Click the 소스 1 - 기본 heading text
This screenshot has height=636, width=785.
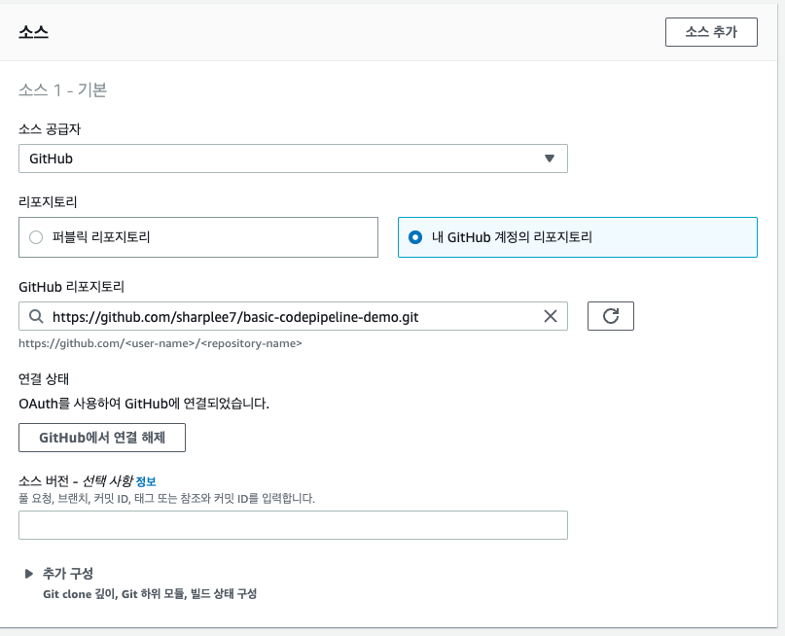(x=62, y=90)
